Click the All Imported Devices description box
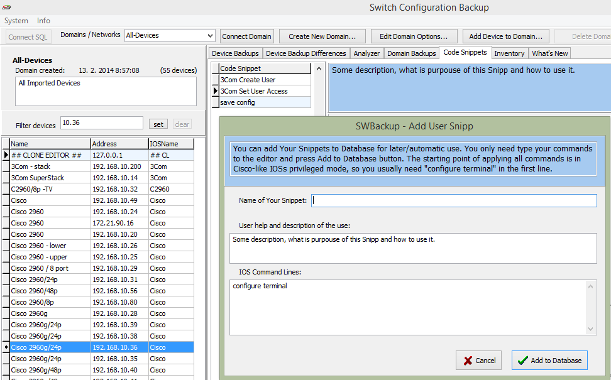This screenshot has height=380, width=611. tap(106, 91)
